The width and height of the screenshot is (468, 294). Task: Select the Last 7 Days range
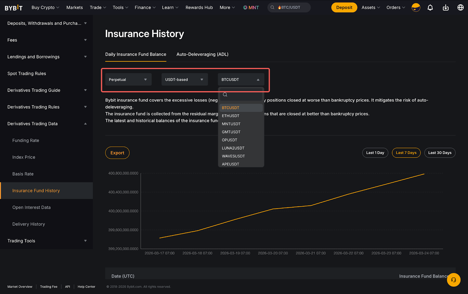tap(406, 153)
